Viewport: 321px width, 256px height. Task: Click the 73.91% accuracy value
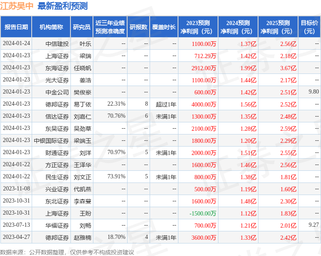[x=116, y=176]
